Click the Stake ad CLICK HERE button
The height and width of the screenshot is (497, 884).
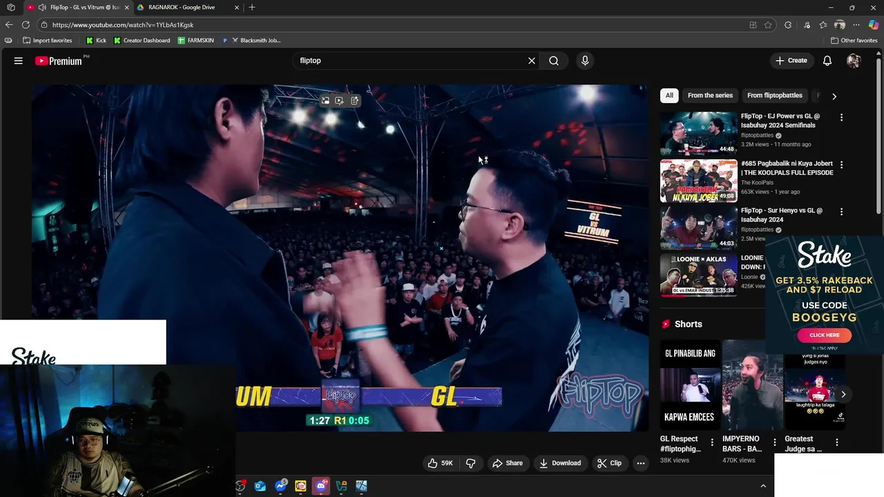tap(825, 335)
